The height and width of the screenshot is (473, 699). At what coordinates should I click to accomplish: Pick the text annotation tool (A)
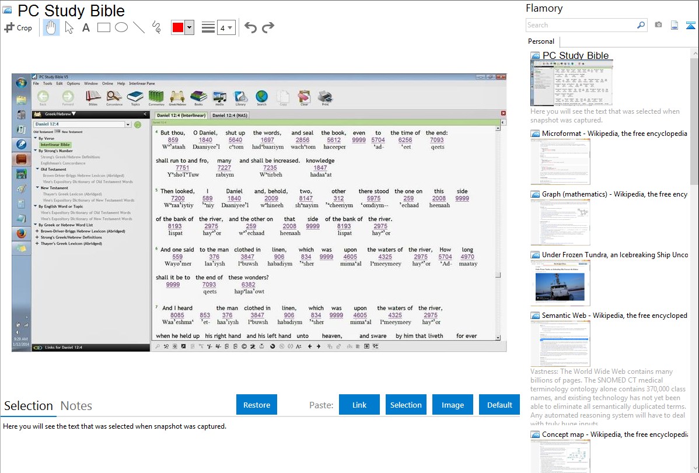(x=86, y=27)
